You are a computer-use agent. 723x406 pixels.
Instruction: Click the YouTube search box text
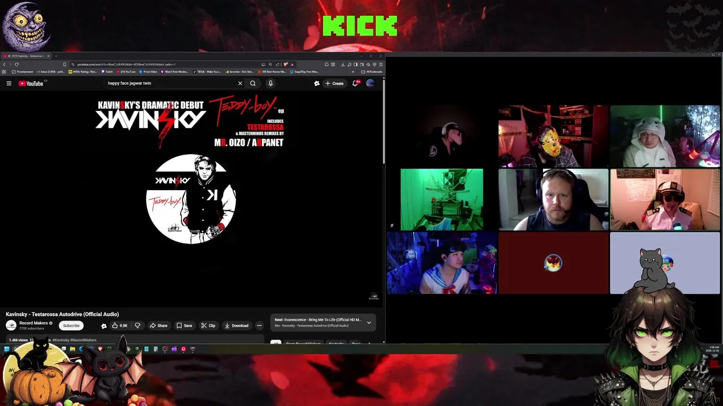[x=129, y=83]
